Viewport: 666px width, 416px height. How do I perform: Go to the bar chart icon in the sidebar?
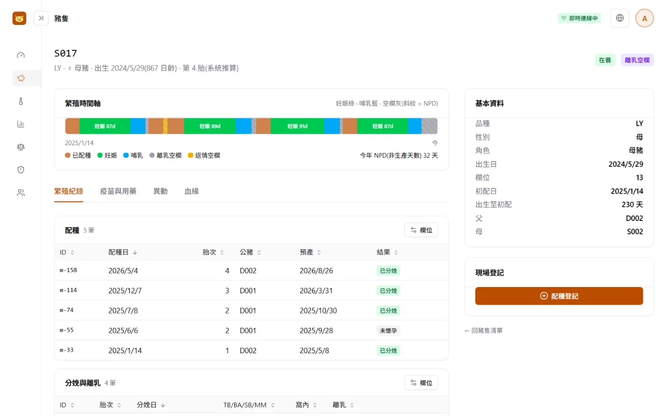tap(21, 124)
